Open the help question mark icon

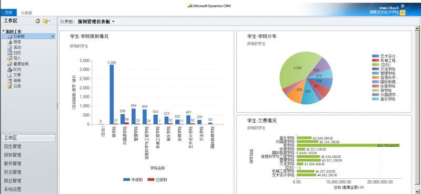(402, 6)
